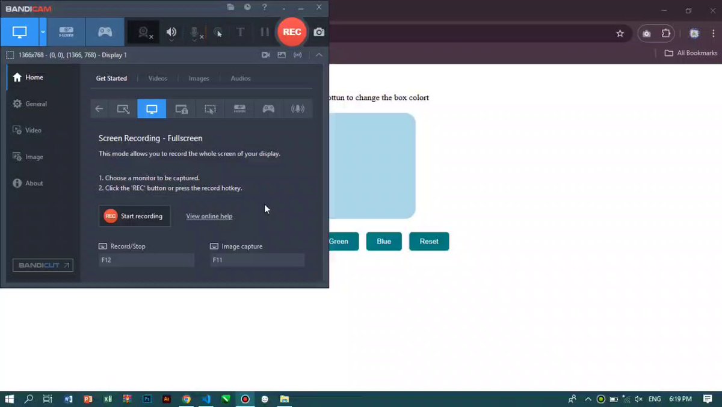Click the Green button in browser page

[x=344, y=241]
